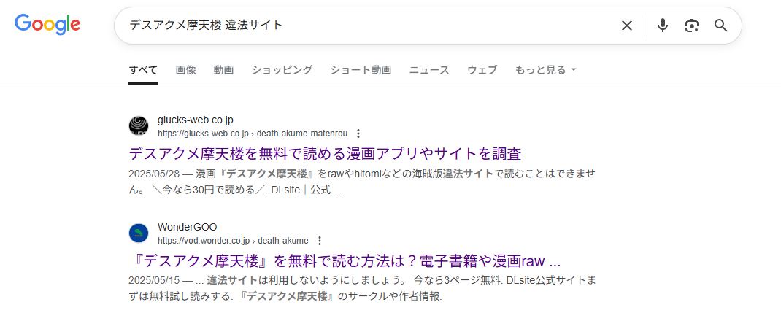Clear the search box with the X icon

tap(626, 26)
